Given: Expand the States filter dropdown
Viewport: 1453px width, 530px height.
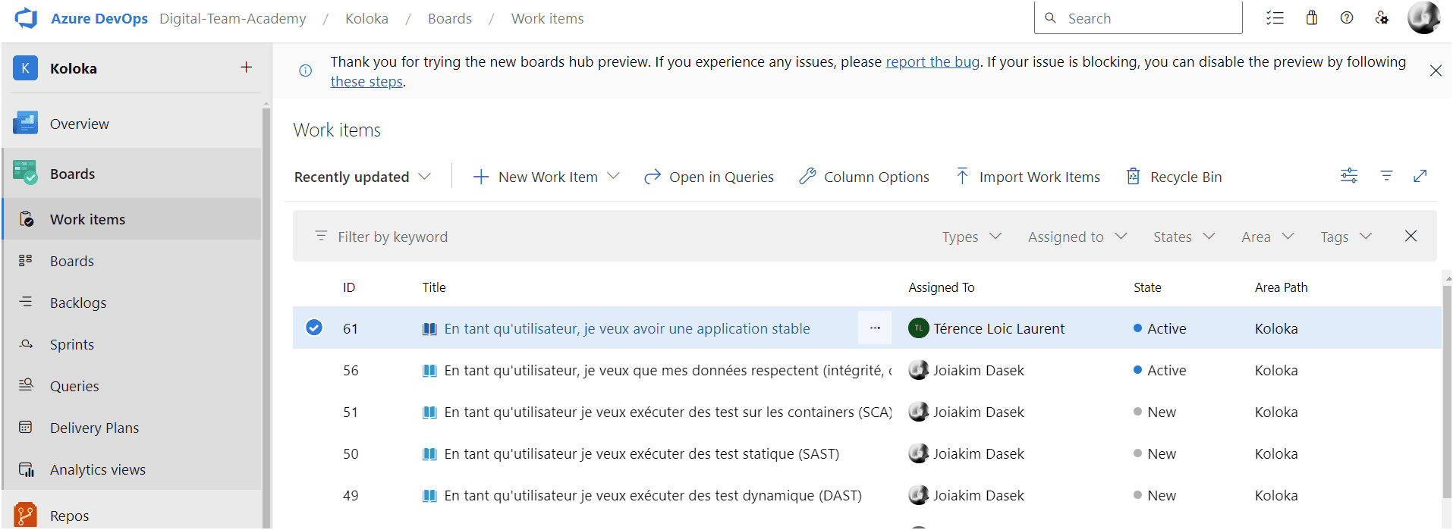Looking at the screenshot, I should click(1184, 237).
